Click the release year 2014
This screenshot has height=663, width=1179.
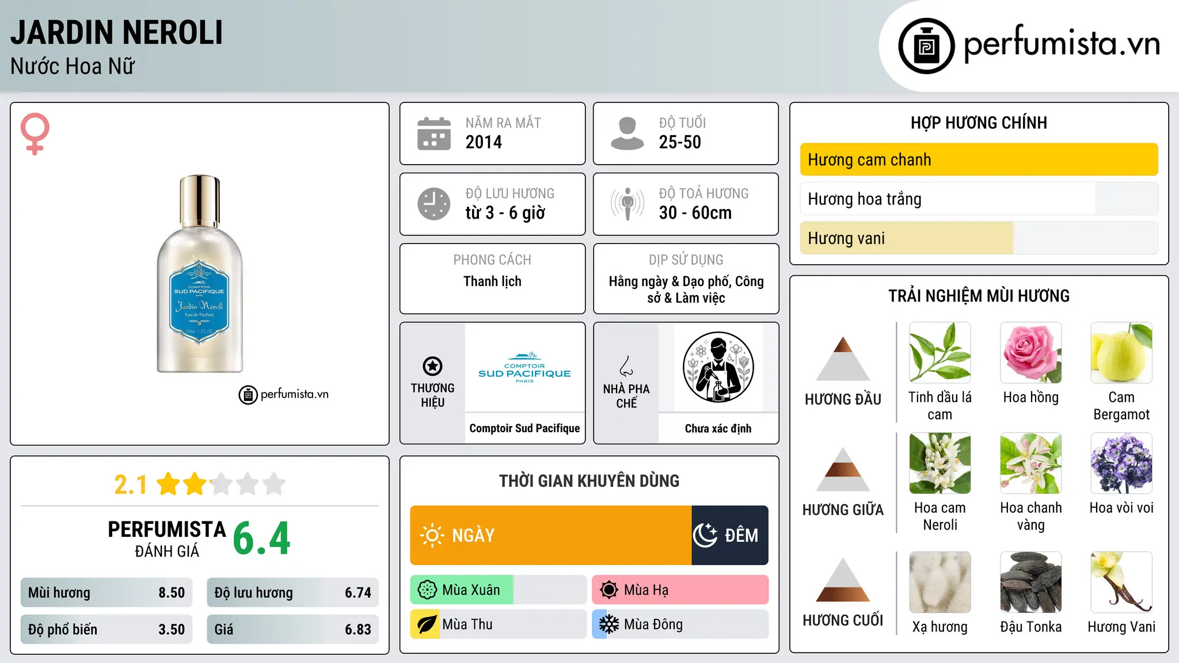(484, 142)
